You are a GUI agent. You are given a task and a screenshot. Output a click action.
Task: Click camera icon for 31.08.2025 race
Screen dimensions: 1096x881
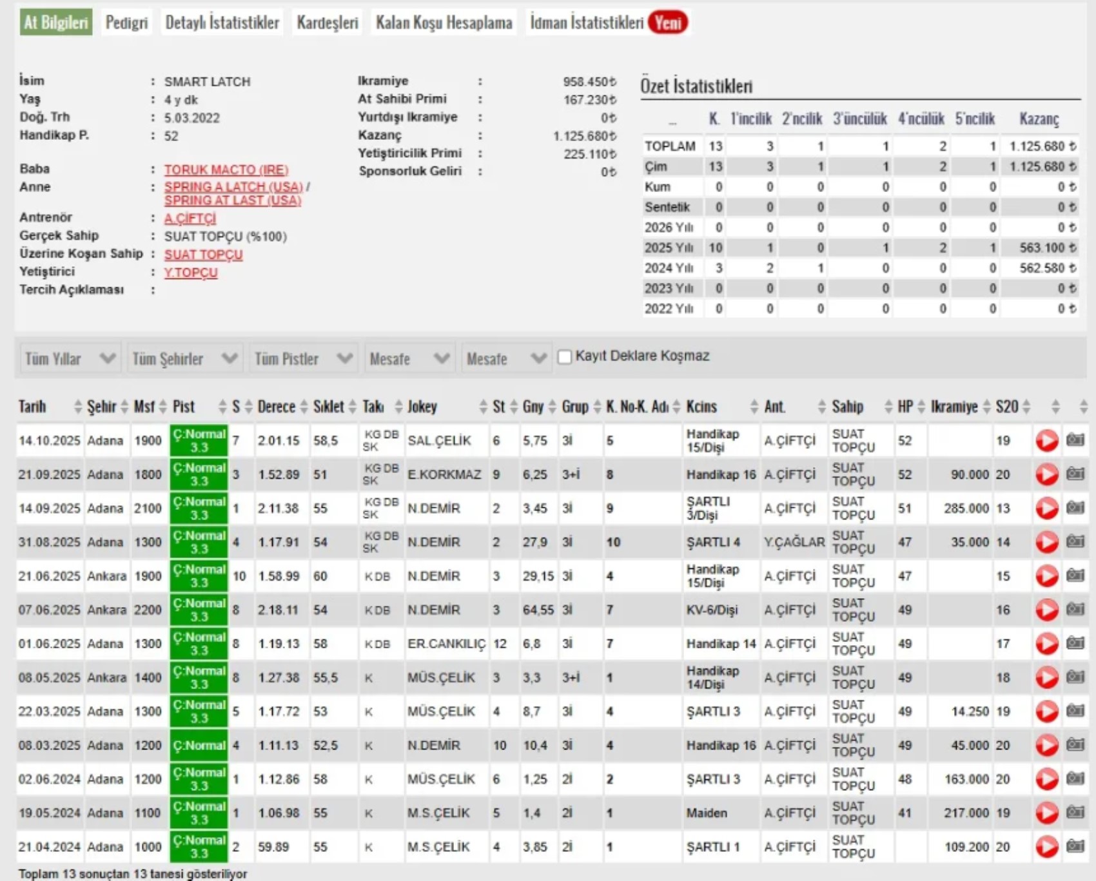[1075, 542]
